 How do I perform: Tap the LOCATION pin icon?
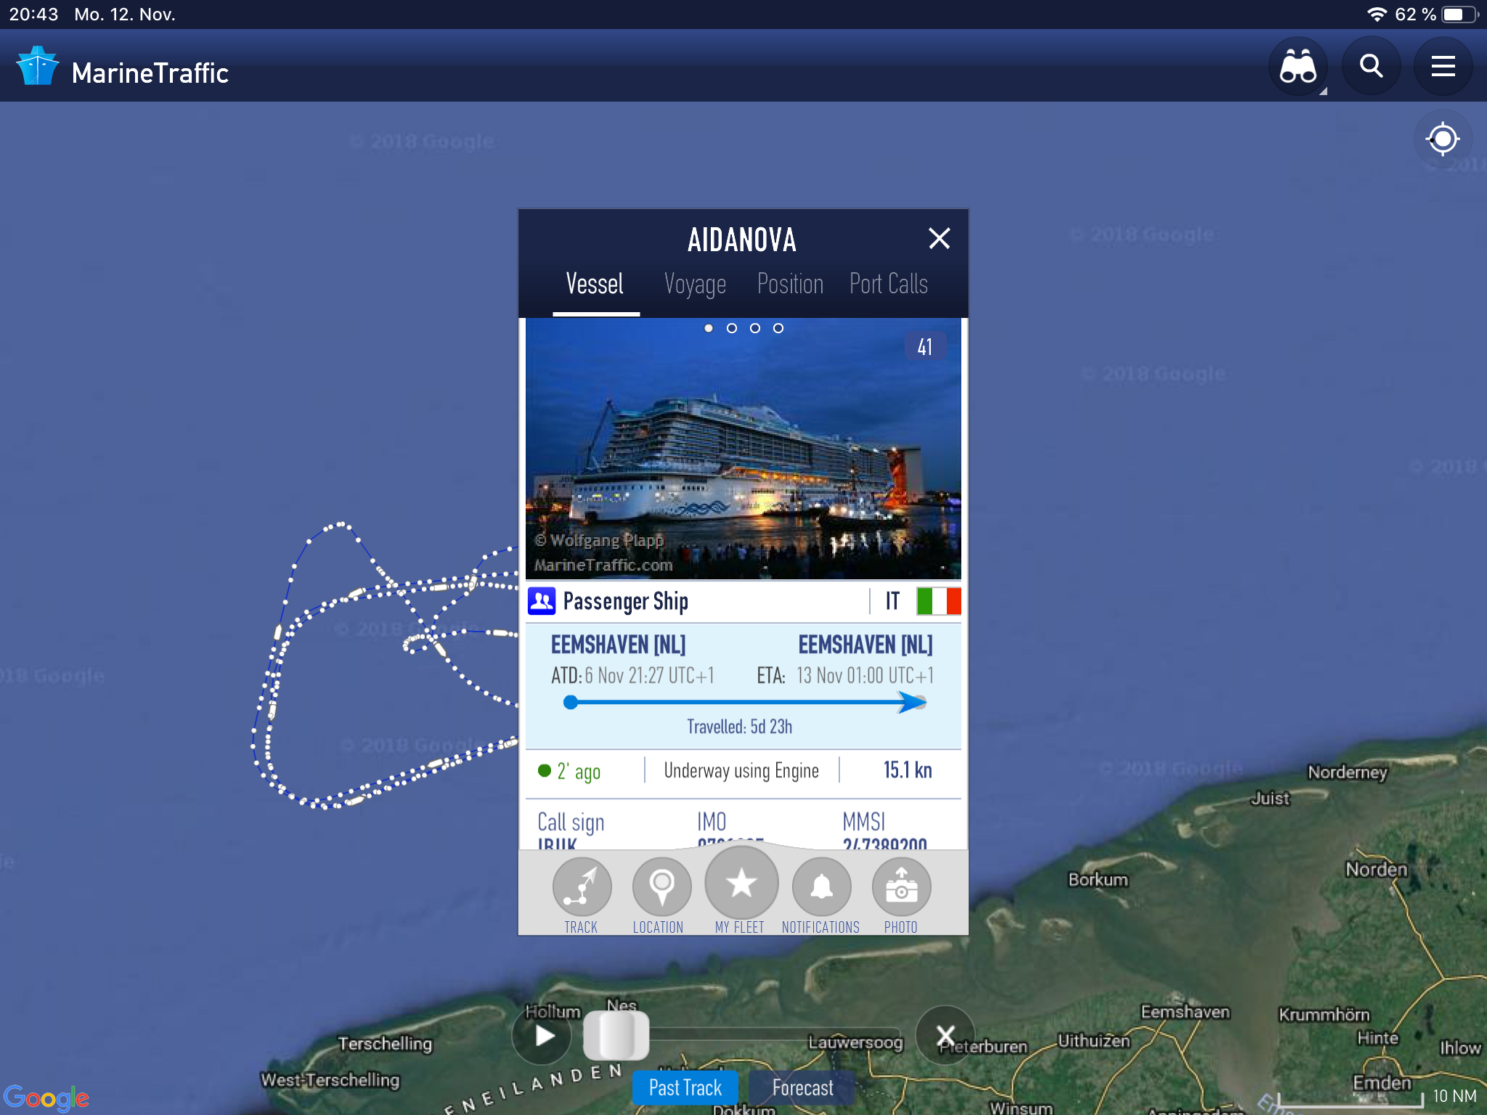pyautogui.click(x=661, y=887)
